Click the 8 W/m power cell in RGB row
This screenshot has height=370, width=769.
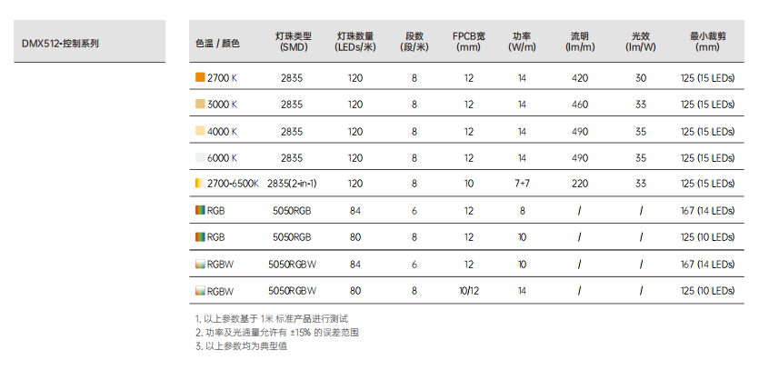pyautogui.click(x=522, y=211)
